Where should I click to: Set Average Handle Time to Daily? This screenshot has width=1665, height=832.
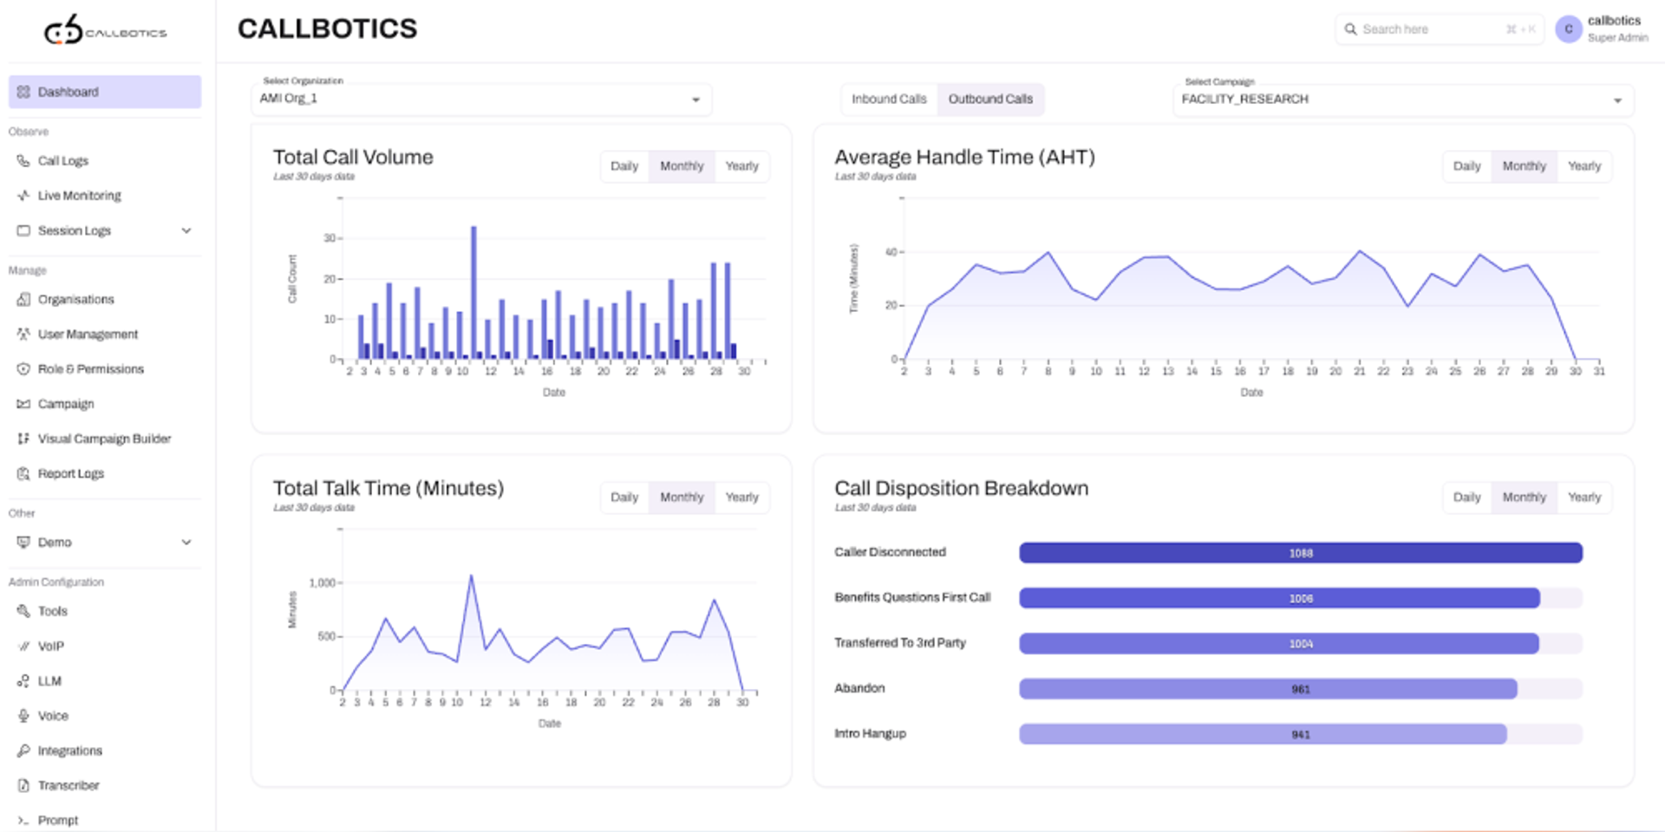1467,166
